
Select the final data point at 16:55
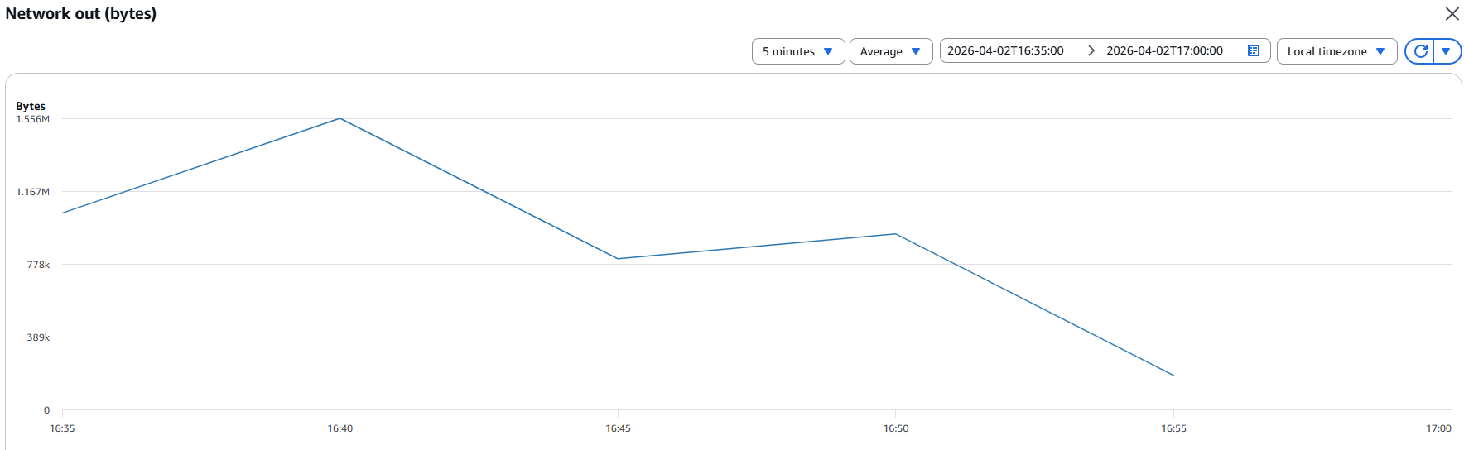(x=1173, y=376)
